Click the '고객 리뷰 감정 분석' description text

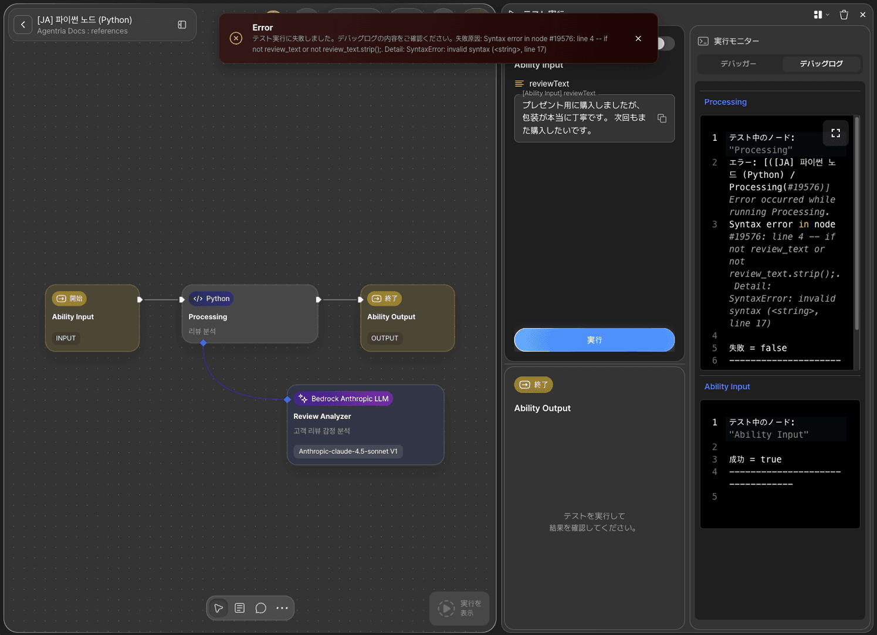321,431
